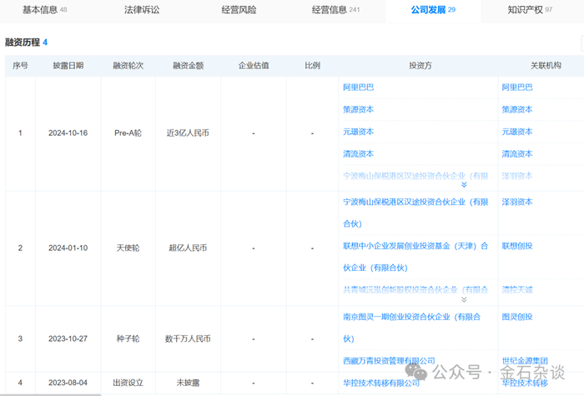Open investor link 阿里巴巴 in 投资方 column
The image size is (584, 396).
click(x=358, y=88)
